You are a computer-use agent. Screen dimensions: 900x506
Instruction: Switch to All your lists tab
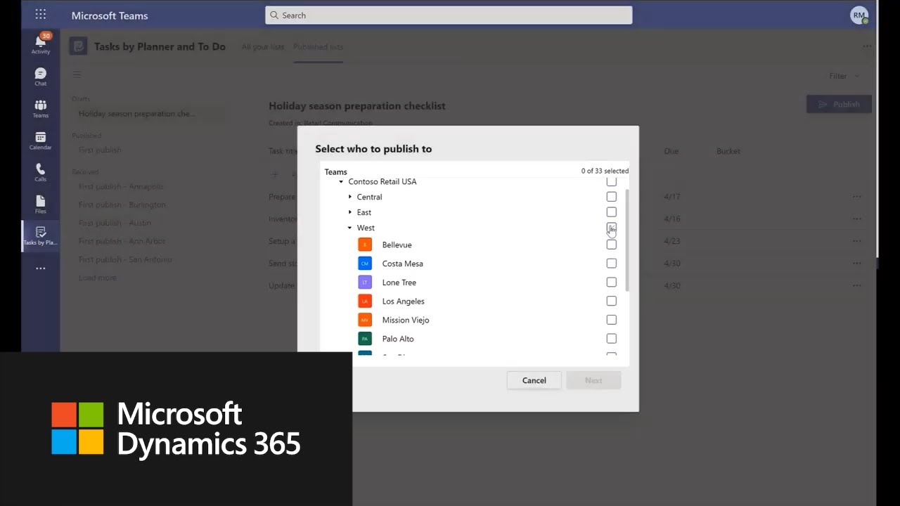(263, 47)
